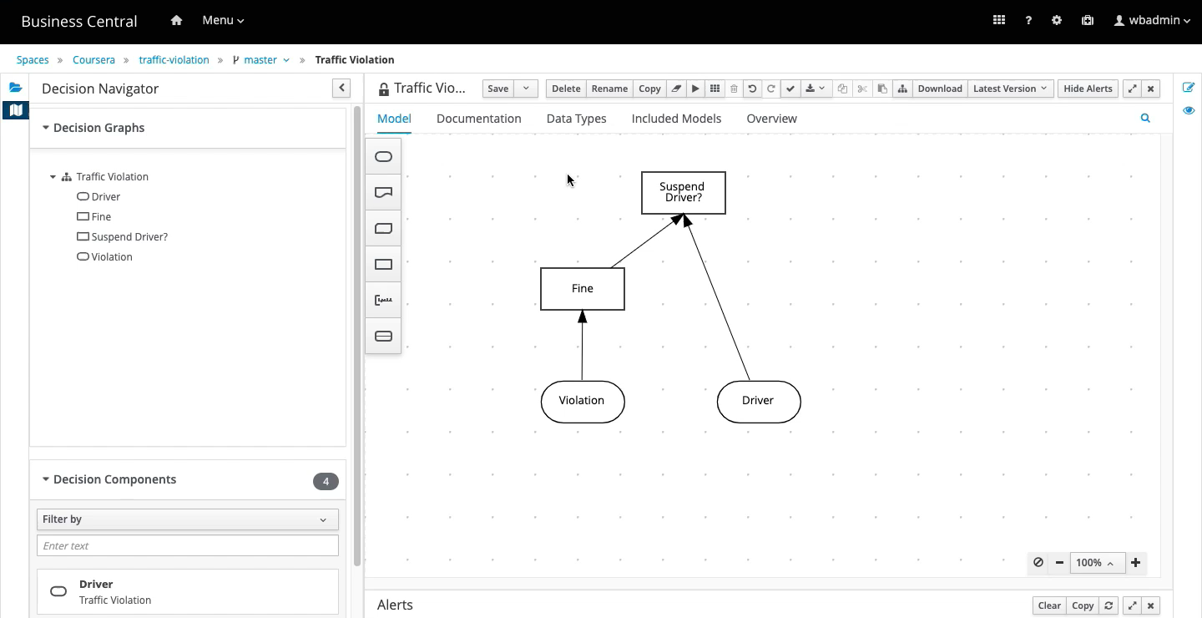Open the properties panel pencil icon

click(1189, 88)
